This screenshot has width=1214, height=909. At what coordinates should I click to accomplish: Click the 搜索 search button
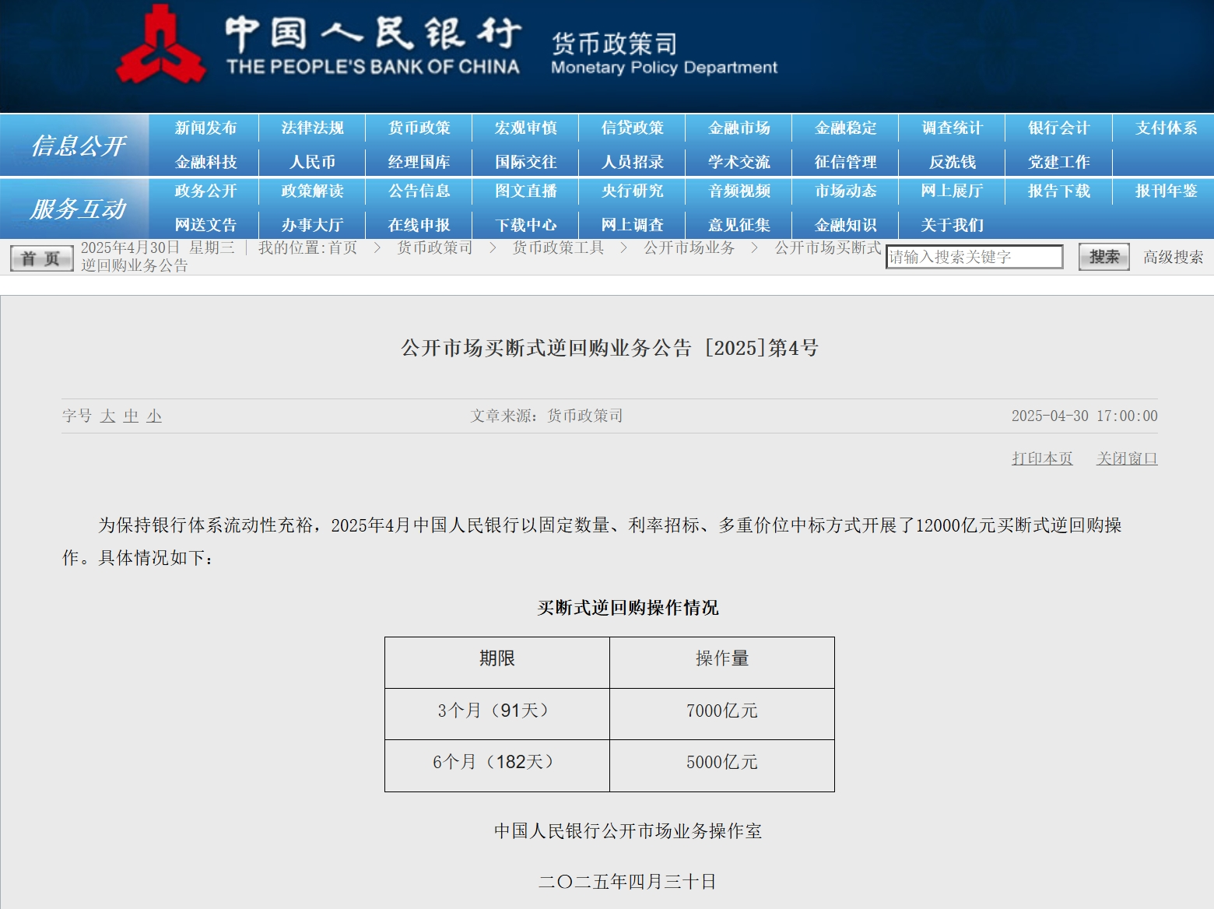point(1103,257)
